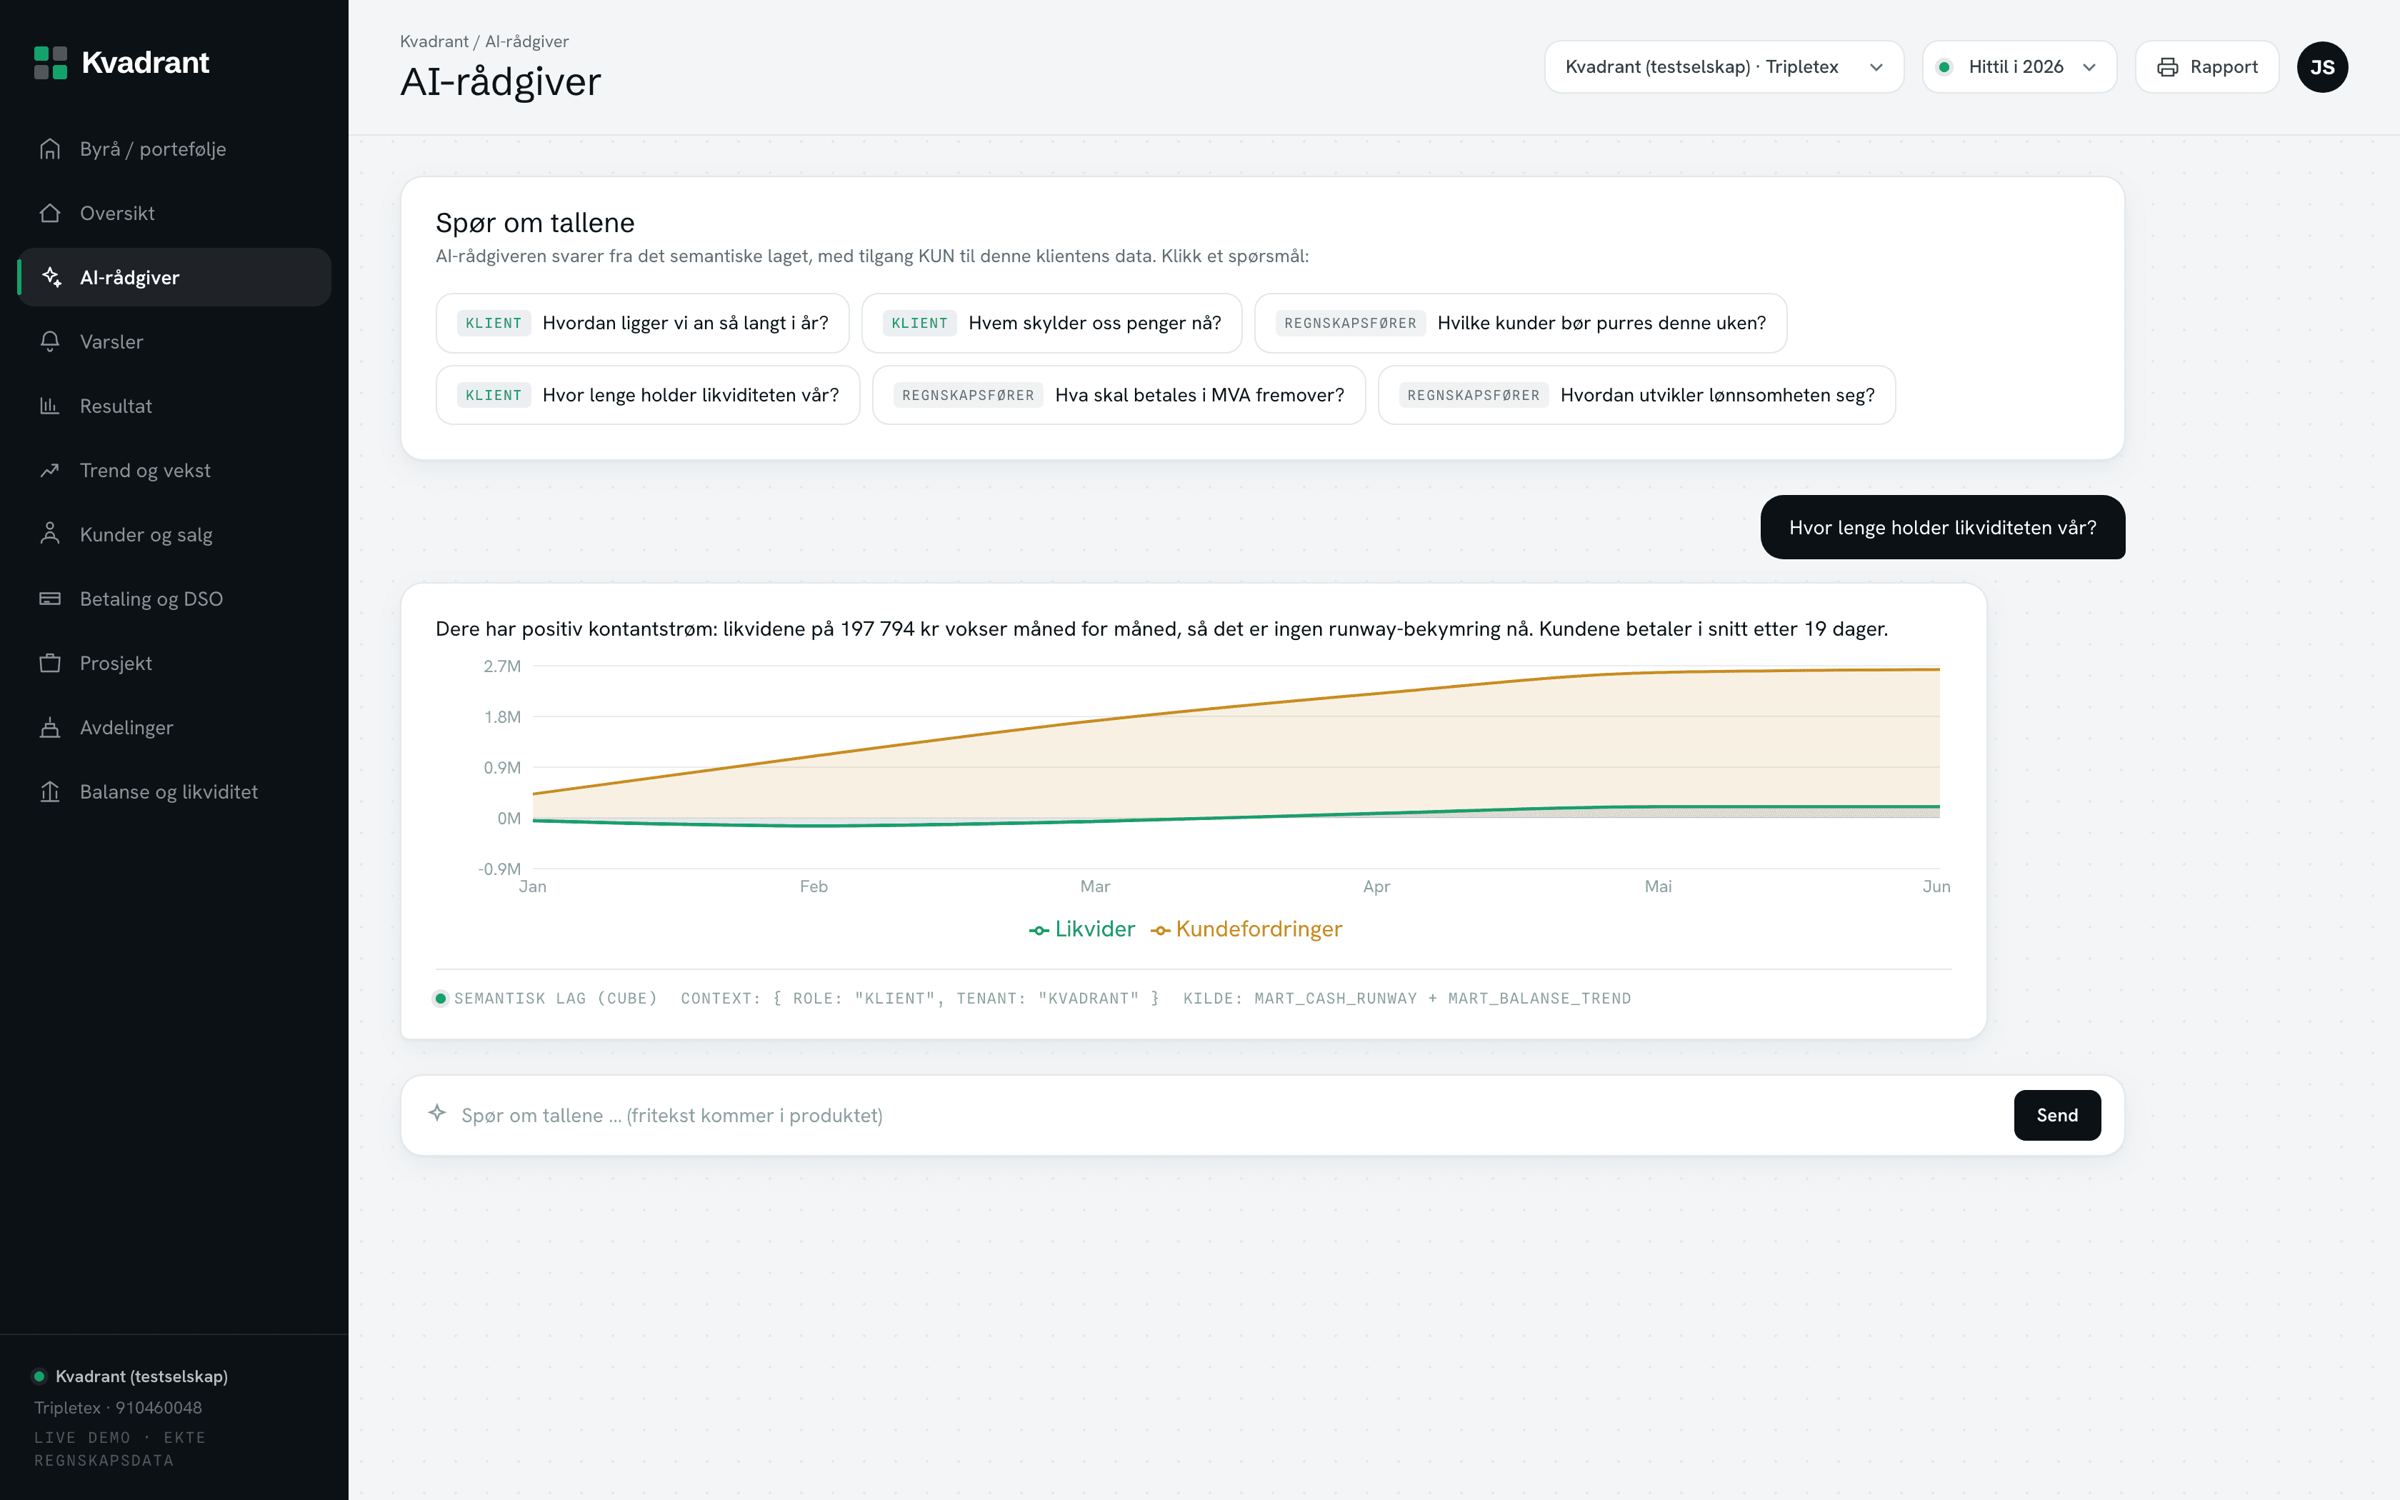
Task: Click the Mar x-axis label
Action: [x=1095, y=887]
